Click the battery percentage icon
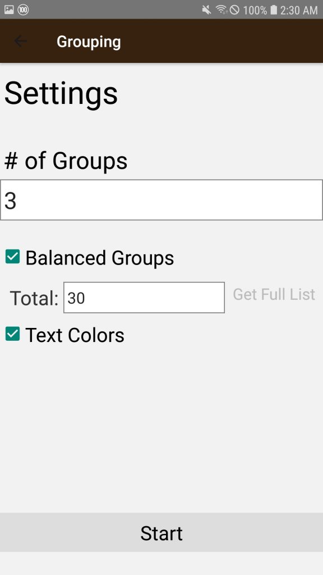 point(254,9)
